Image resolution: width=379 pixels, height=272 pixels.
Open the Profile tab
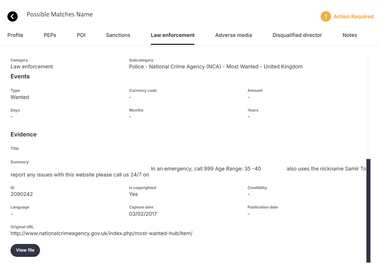(15, 35)
